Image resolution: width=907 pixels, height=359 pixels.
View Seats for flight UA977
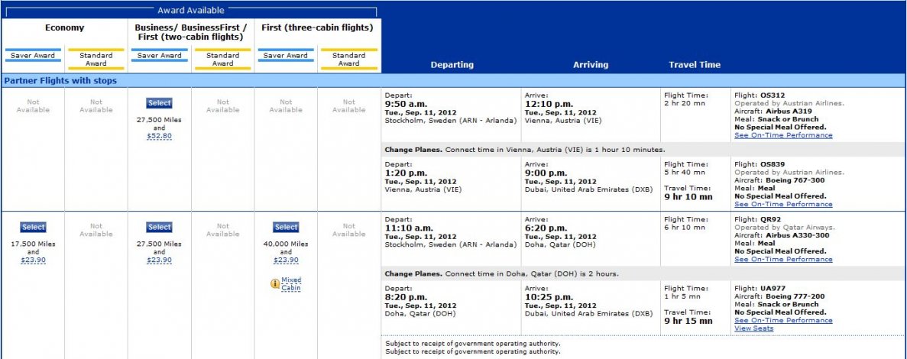[x=753, y=328]
